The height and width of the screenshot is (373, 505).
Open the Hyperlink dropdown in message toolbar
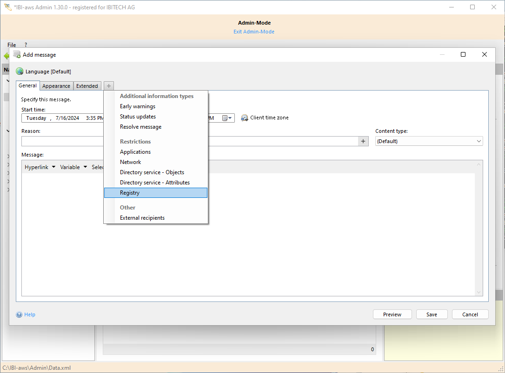(x=40, y=167)
